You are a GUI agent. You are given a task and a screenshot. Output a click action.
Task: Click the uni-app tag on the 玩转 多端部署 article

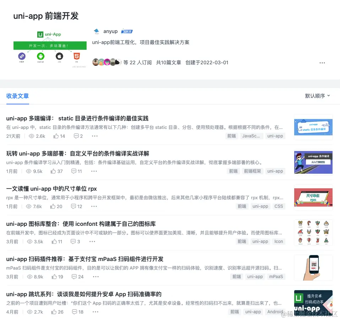click(275, 171)
